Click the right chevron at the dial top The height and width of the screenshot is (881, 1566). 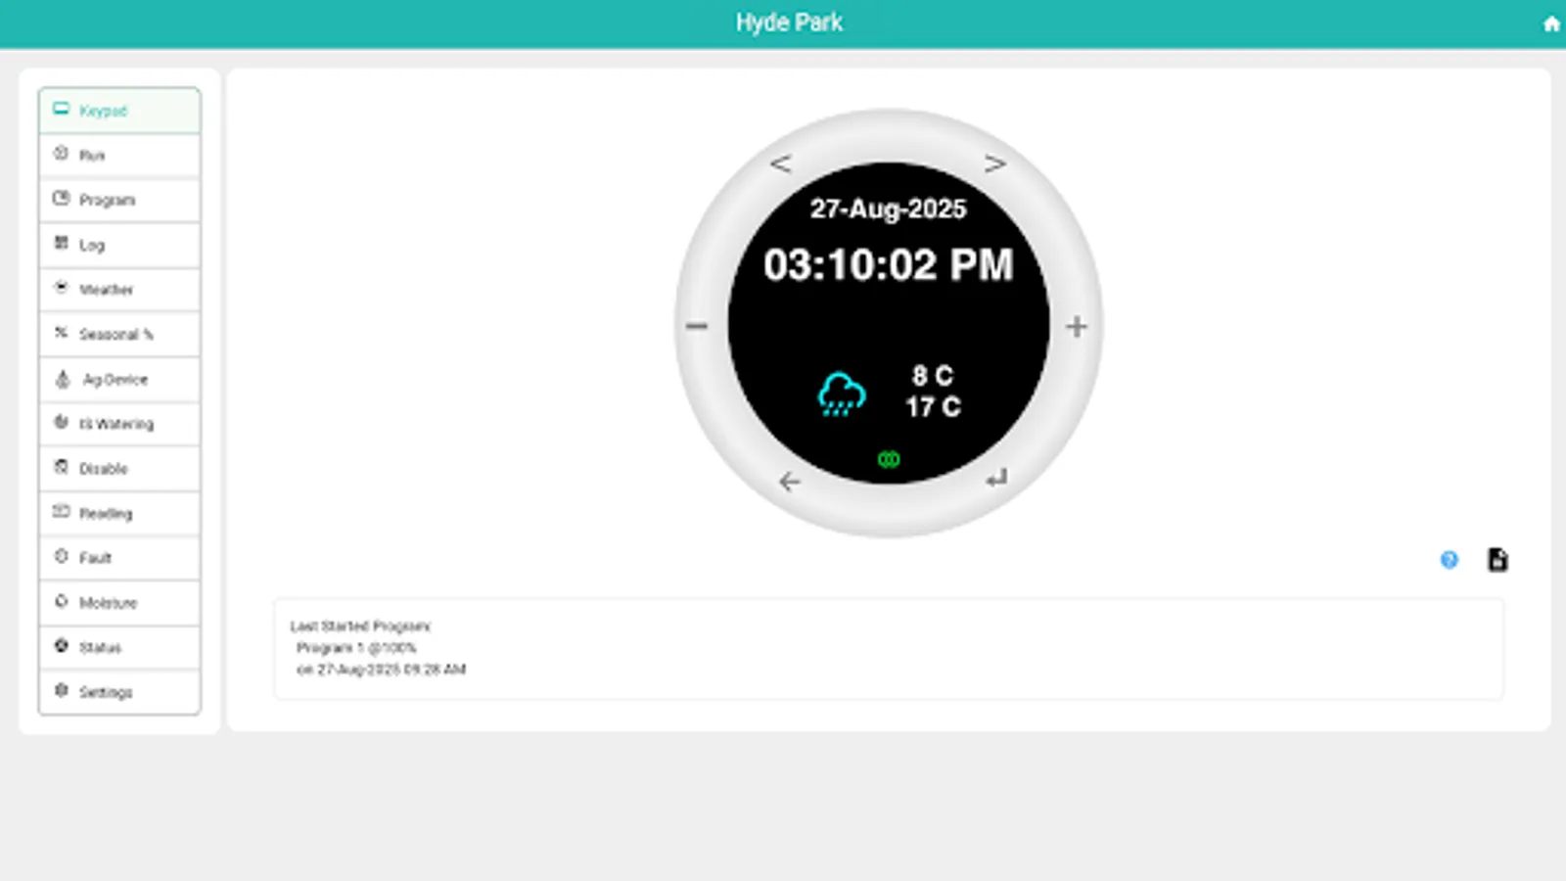click(995, 162)
